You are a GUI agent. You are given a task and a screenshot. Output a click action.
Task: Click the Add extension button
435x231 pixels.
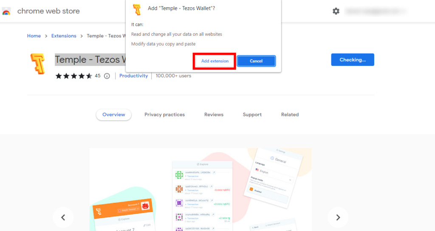(215, 61)
